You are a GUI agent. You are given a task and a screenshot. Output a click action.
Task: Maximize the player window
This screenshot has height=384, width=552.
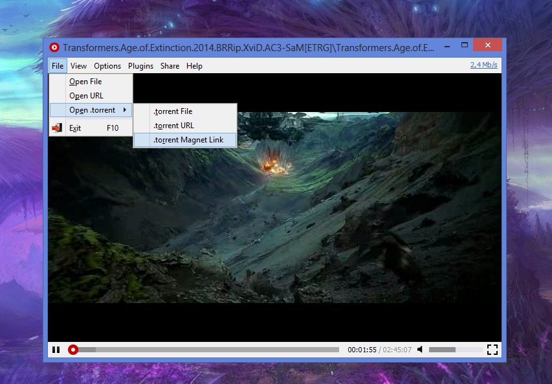(465, 45)
